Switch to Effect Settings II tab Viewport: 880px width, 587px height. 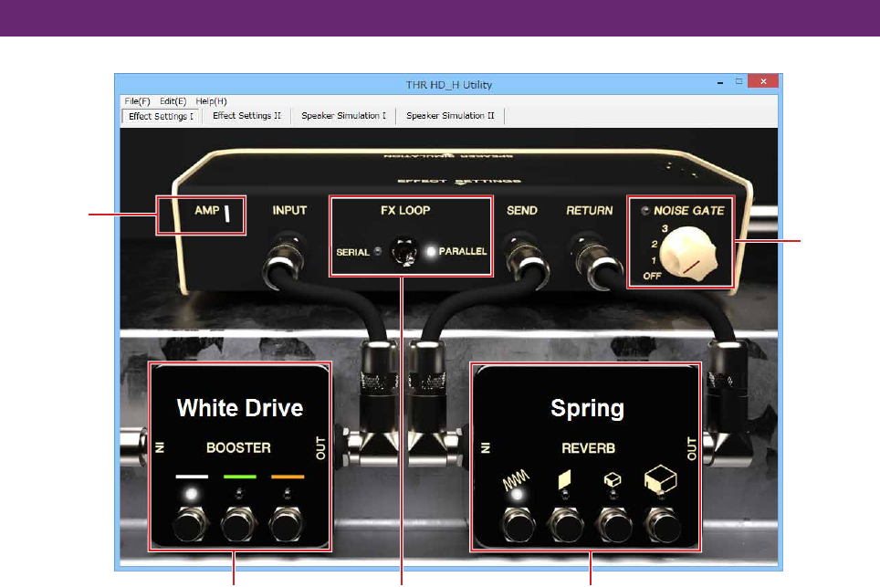246,116
